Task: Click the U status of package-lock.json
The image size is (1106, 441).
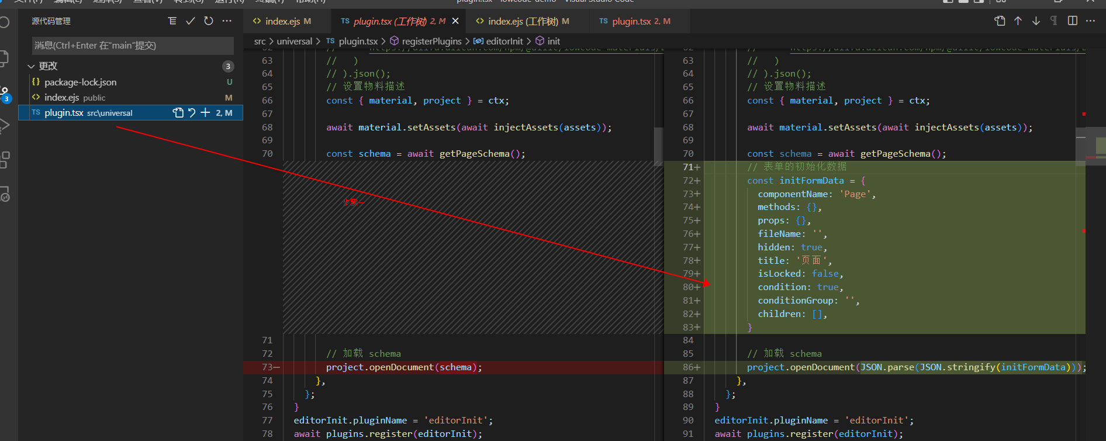Action: pyautogui.click(x=229, y=82)
